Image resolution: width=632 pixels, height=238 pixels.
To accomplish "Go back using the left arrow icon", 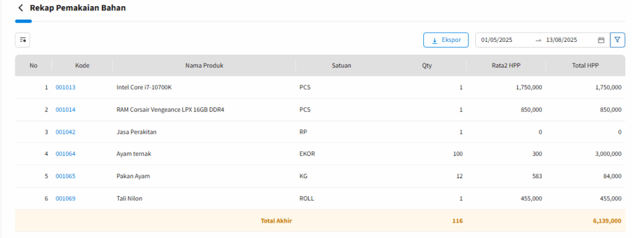I will pos(21,8).
